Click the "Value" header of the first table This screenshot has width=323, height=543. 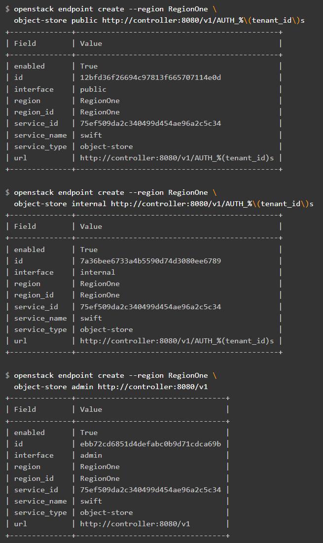pos(91,43)
